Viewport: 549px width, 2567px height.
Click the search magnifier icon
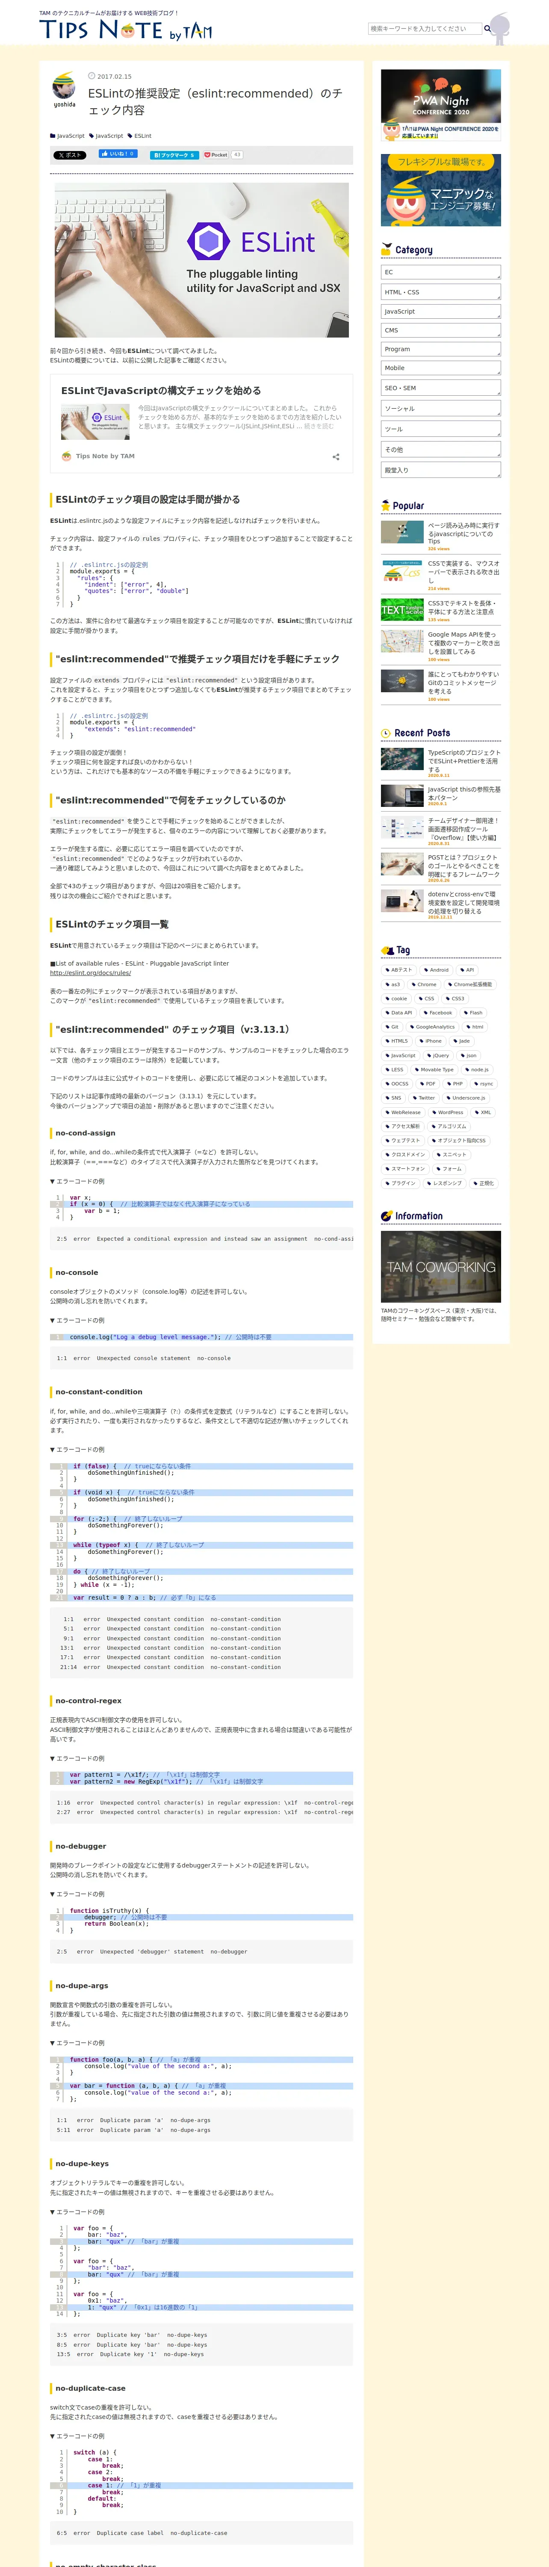[x=487, y=29]
